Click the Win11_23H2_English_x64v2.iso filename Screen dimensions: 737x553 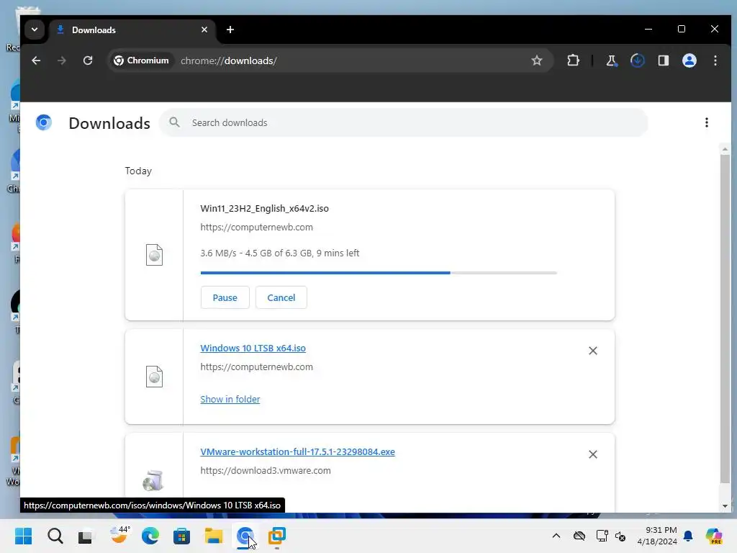point(265,208)
